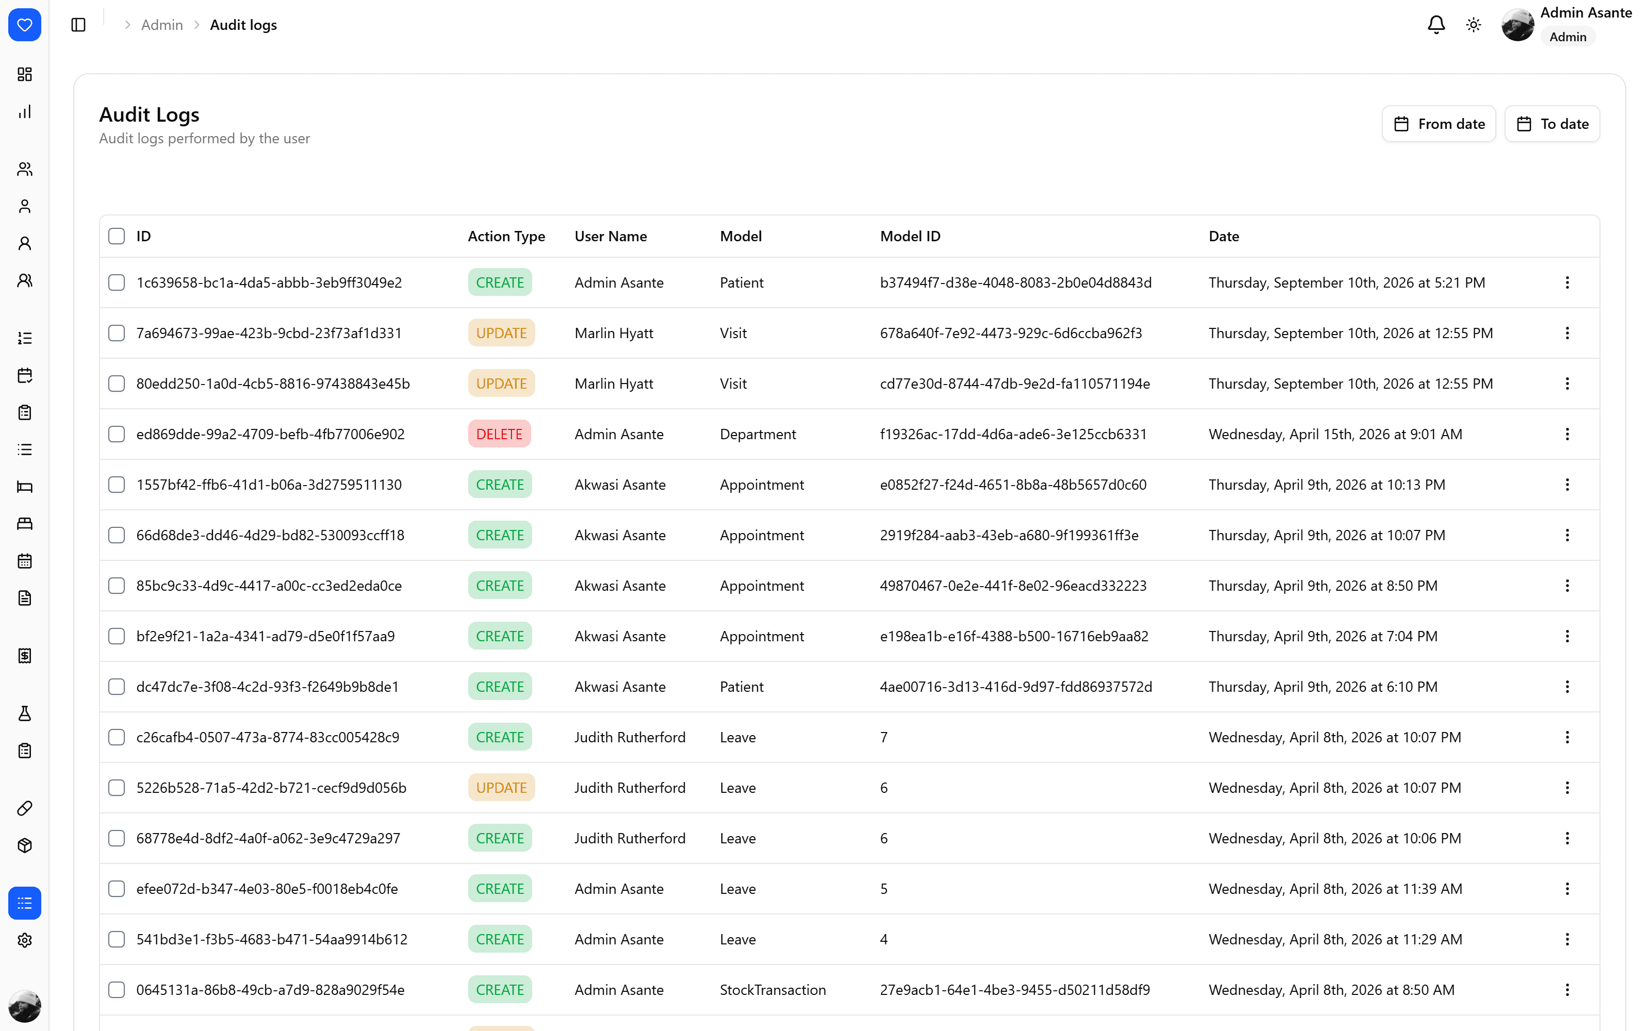Open the To date picker

coord(1552,124)
